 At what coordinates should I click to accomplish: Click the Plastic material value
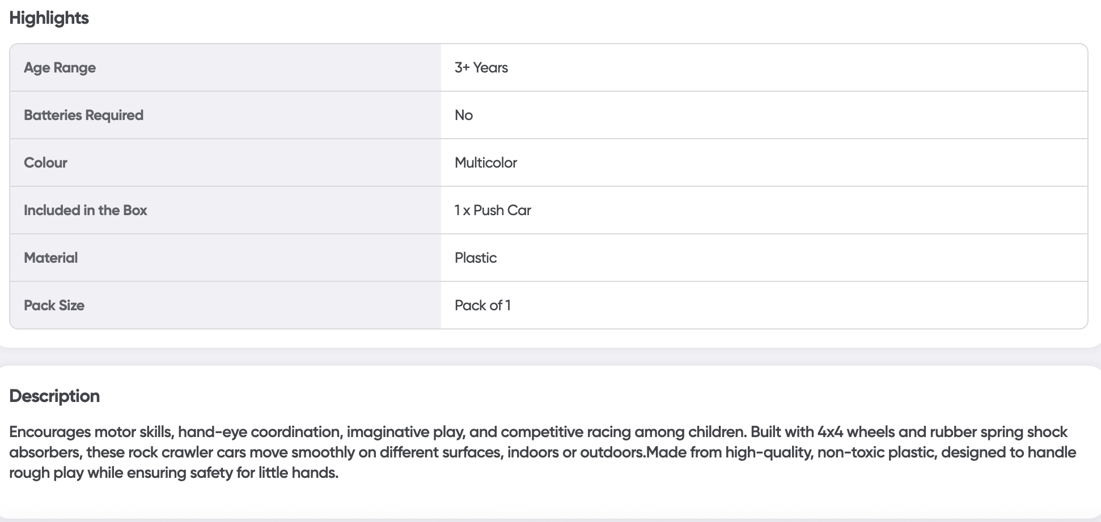click(x=475, y=258)
